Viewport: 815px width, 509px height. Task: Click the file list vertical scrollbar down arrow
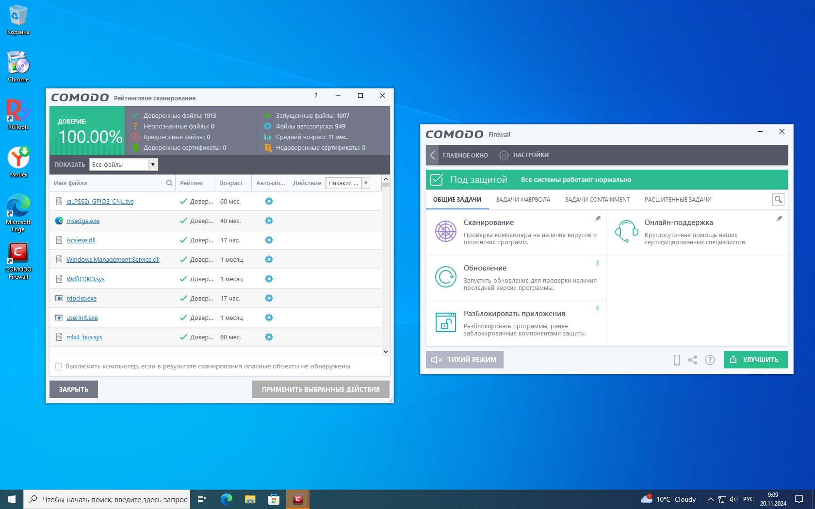pyautogui.click(x=386, y=352)
